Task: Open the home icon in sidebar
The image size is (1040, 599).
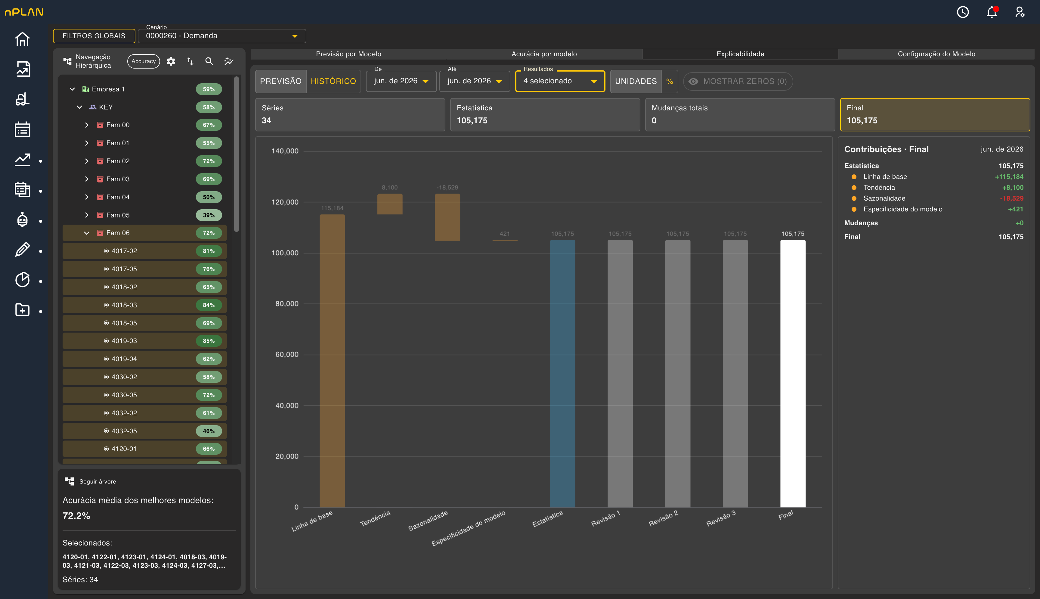Action: [22, 39]
